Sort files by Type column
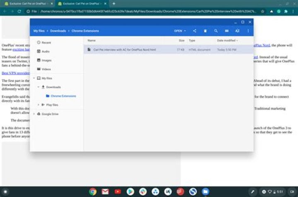This screenshot has height=197, width=298. click(192, 40)
